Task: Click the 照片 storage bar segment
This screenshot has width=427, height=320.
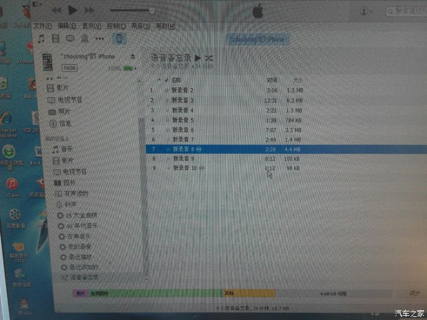Action: point(81,293)
